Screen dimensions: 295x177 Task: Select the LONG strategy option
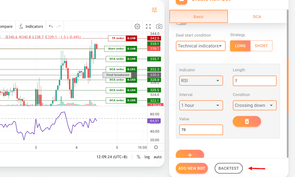[x=240, y=46]
